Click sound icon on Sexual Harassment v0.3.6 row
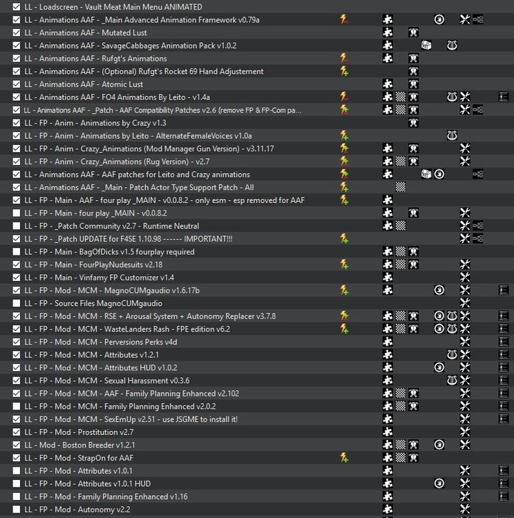 point(452,381)
